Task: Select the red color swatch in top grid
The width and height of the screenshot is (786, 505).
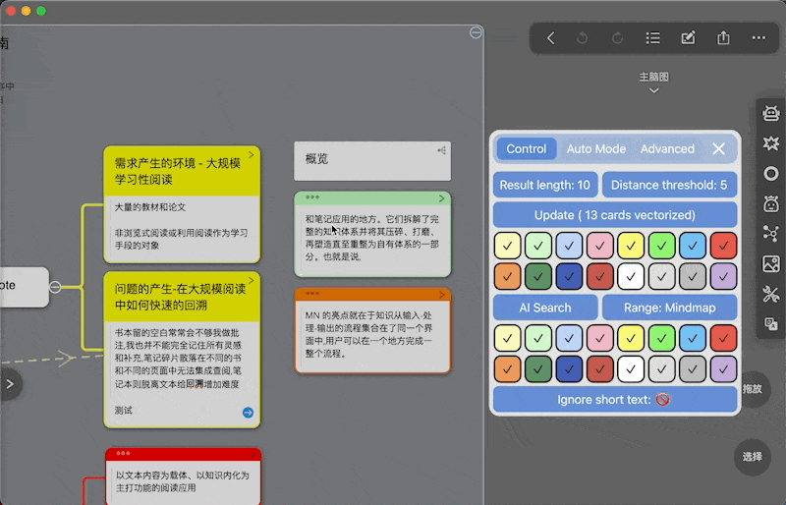Action: 723,246
